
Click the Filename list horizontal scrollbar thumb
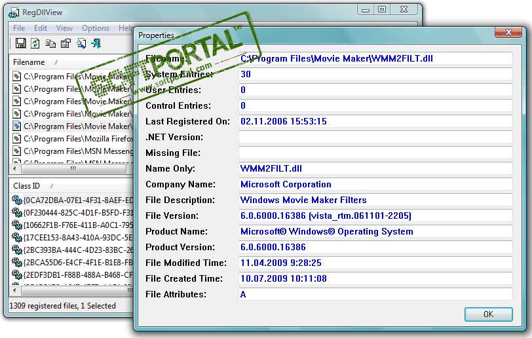[73, 168]
